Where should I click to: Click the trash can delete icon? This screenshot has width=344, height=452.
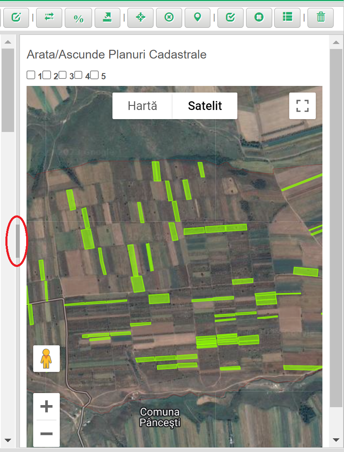coord(321,17)
